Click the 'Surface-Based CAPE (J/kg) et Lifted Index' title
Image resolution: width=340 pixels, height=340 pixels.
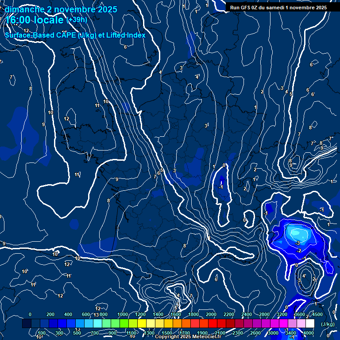click(75, 35)
